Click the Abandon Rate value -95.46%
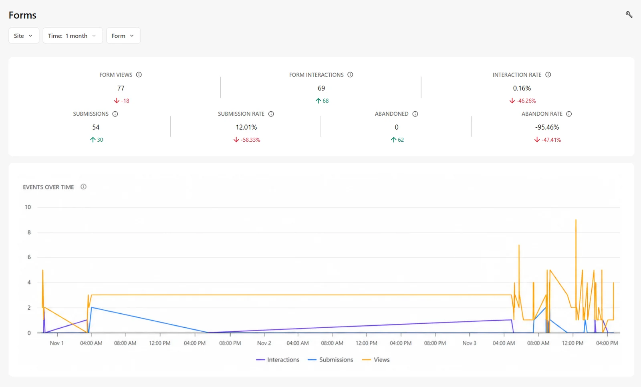This screenshot has width=641, height=387. [x=547, y=127]
